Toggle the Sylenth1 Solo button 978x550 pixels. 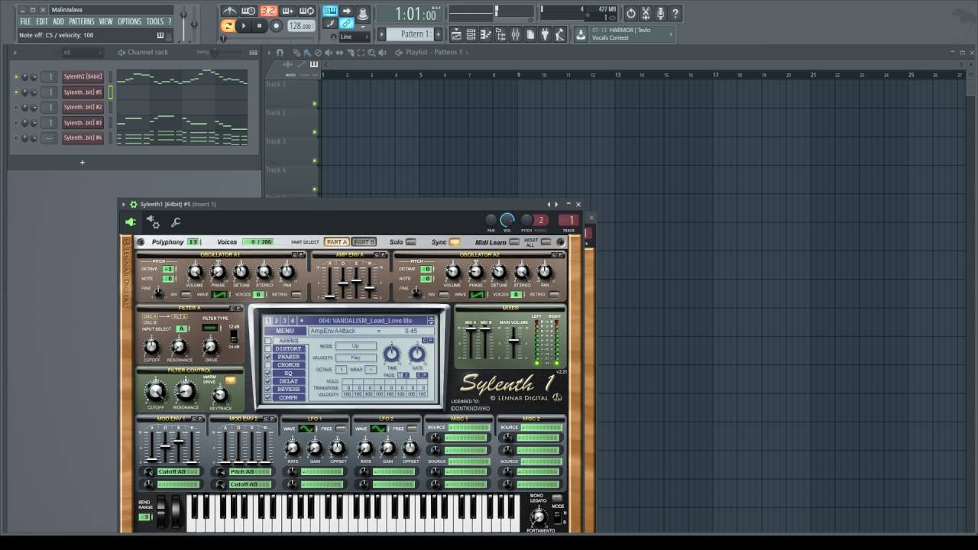coord(411,242)
